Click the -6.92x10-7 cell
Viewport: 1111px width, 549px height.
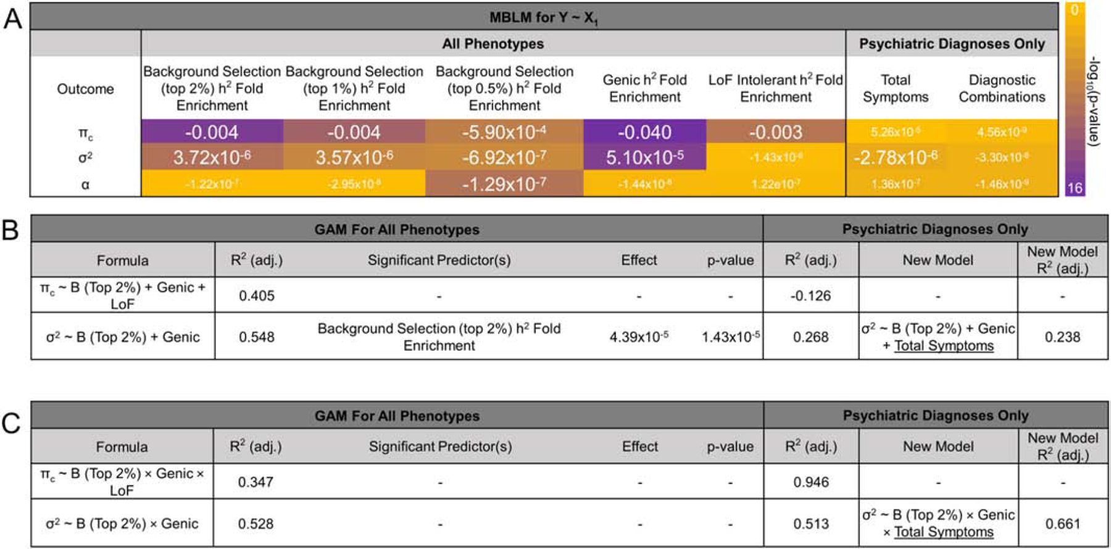tap(504, 157)
